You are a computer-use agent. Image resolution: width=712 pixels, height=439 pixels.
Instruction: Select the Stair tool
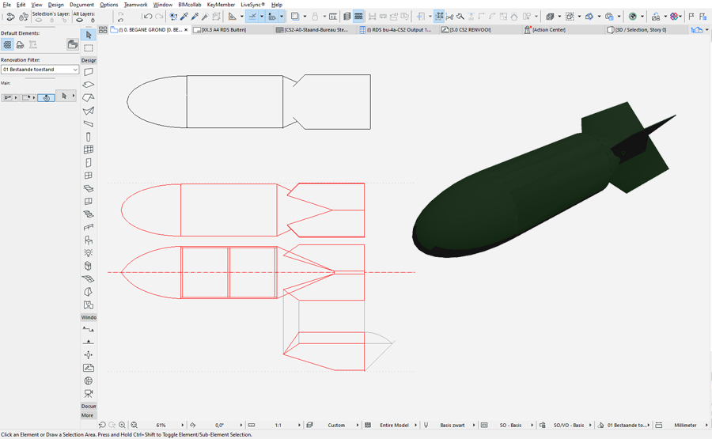tap(89, 214)
